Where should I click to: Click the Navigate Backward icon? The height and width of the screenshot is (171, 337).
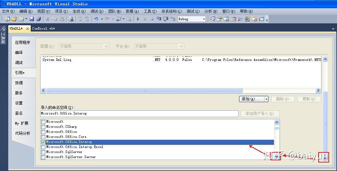point(118,19)
